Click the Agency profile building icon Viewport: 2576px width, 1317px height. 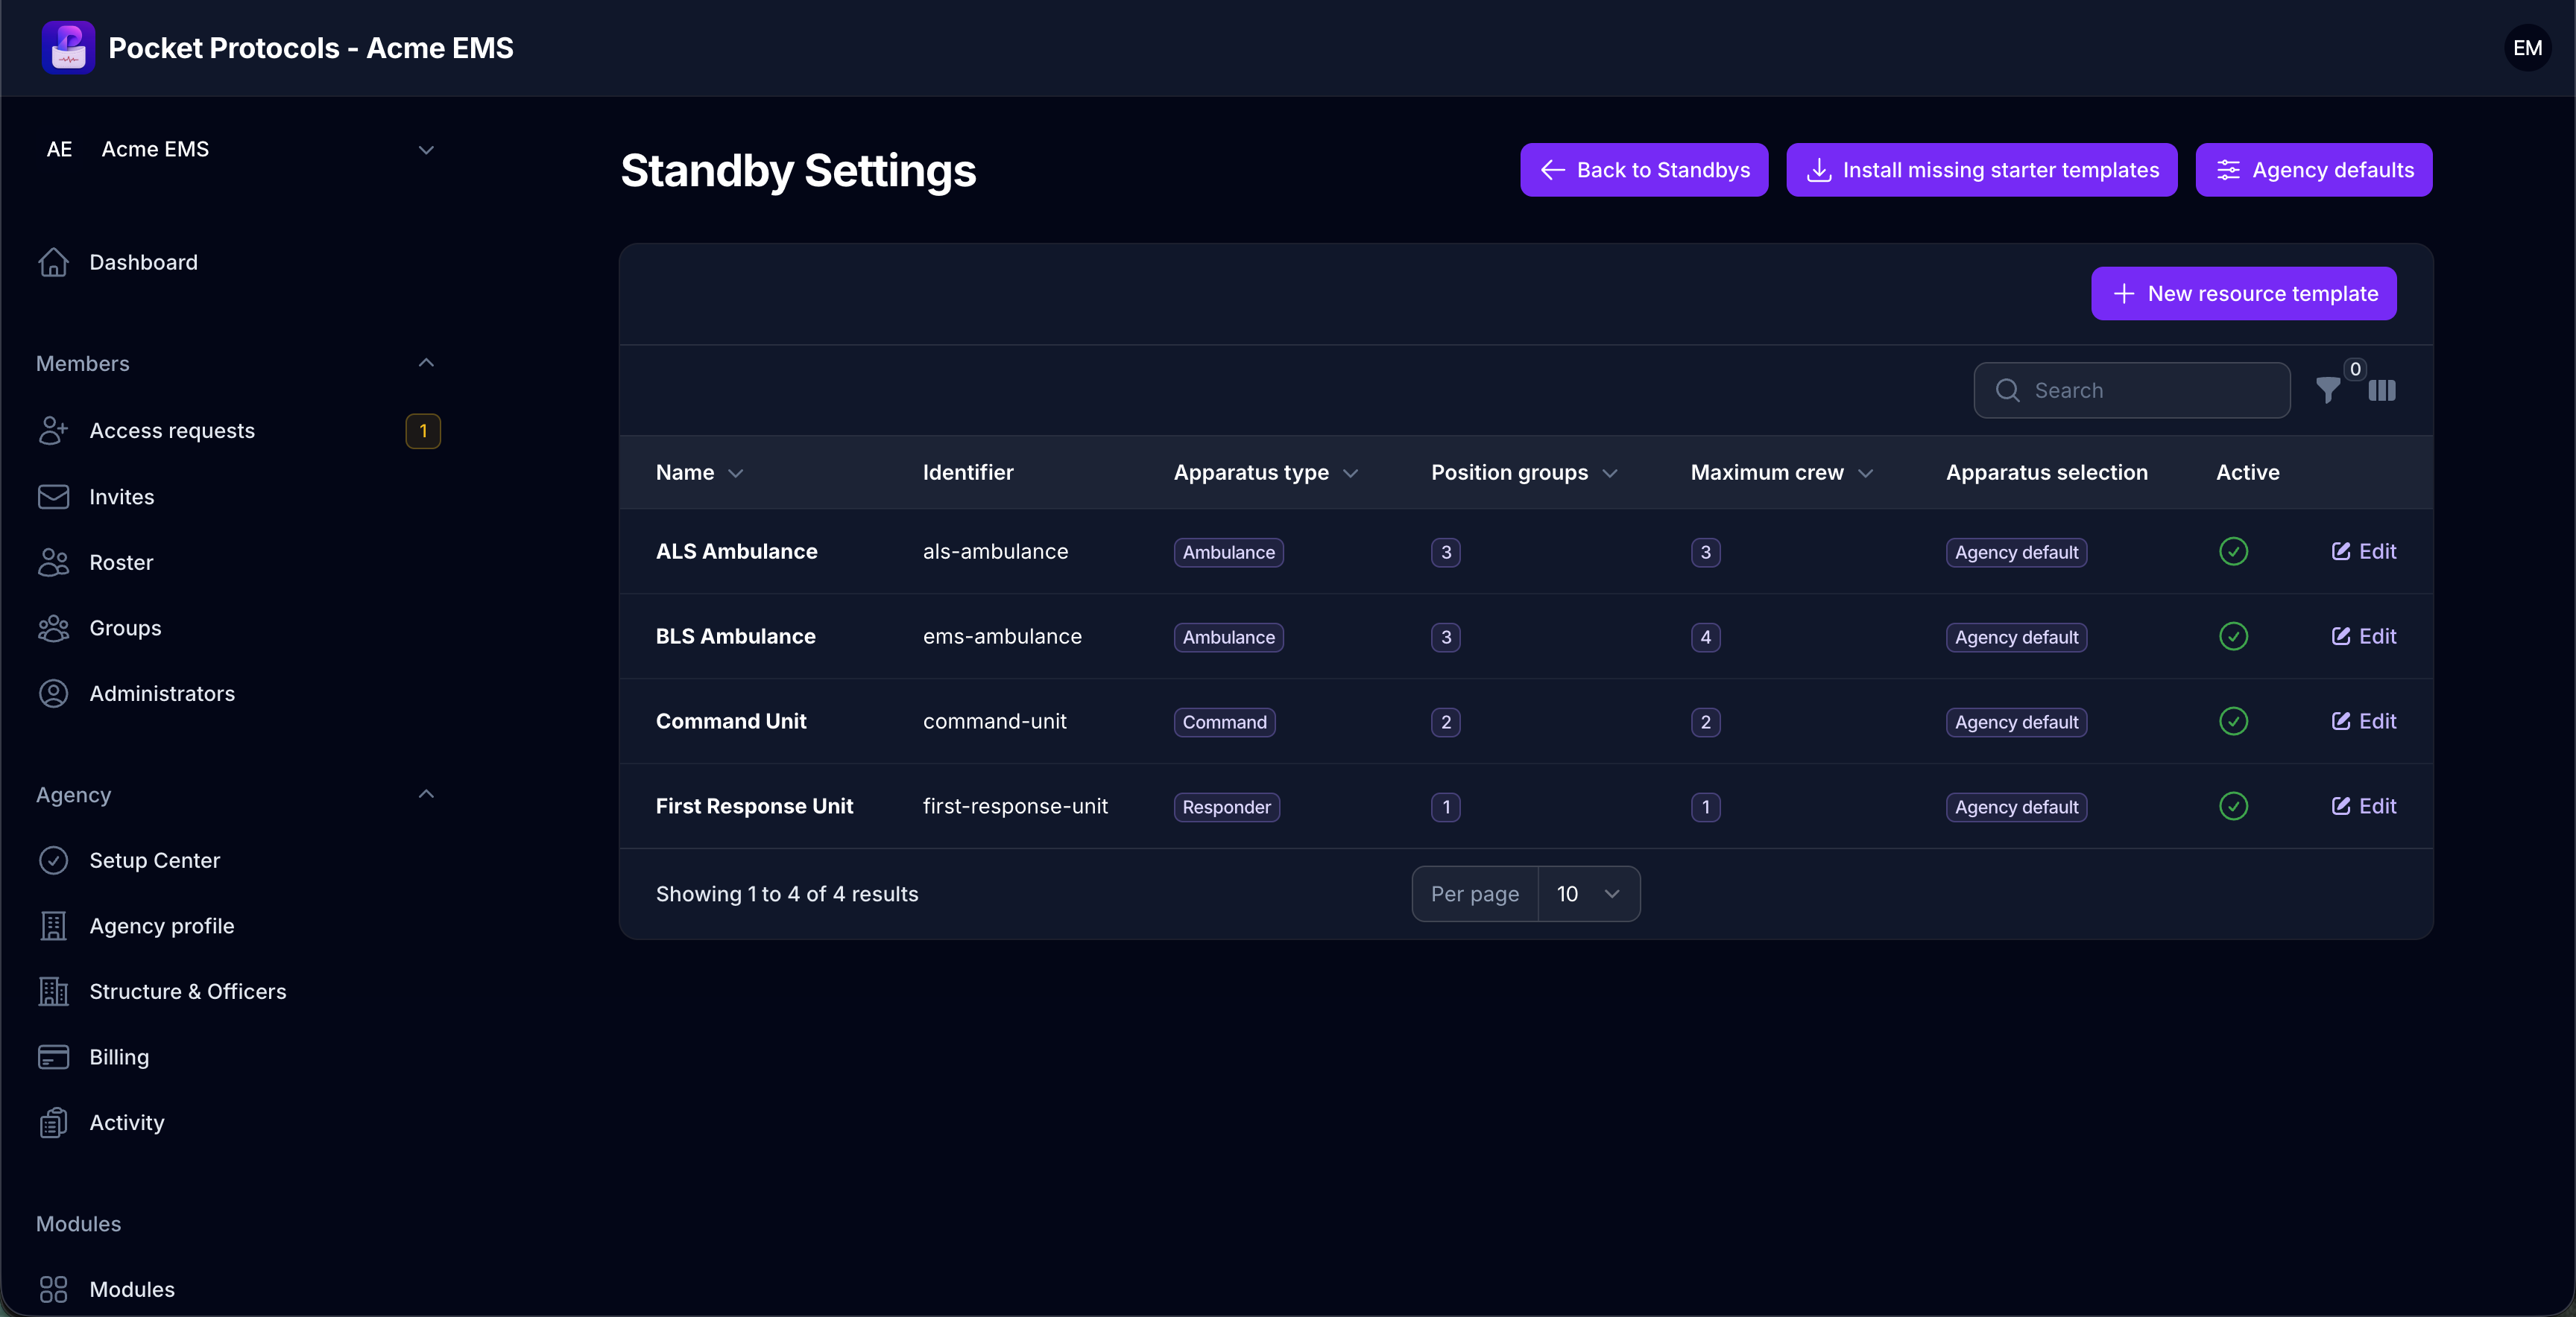pyautogui.click(x=53, y=927)
